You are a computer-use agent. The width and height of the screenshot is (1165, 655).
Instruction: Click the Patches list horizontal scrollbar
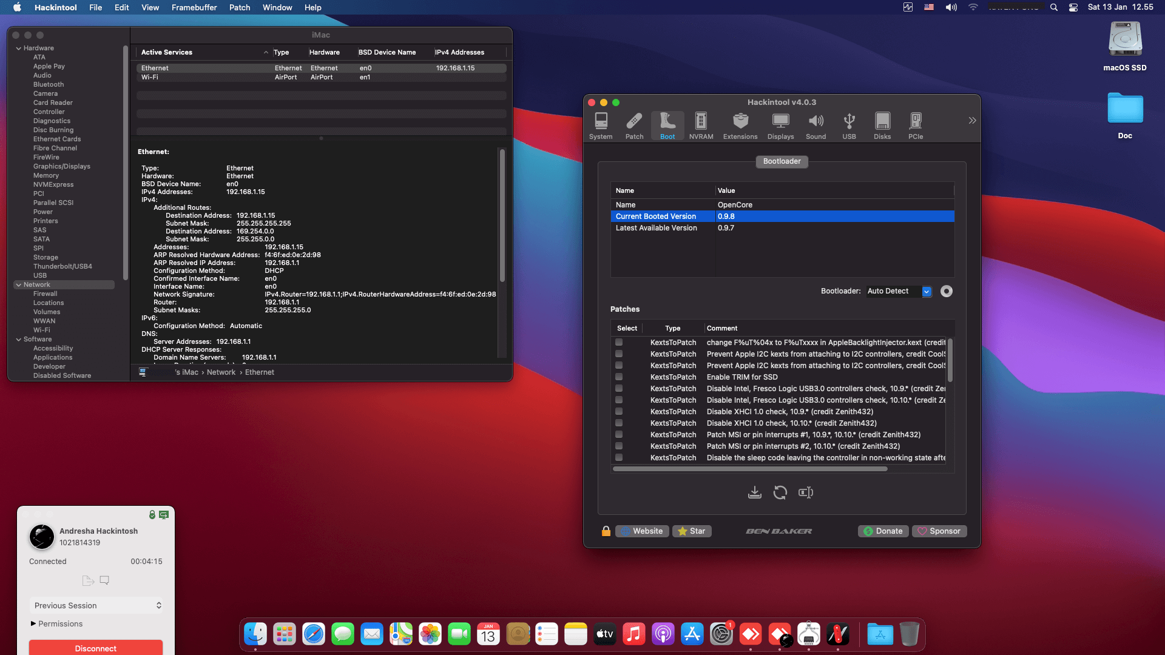click(750, 469)
